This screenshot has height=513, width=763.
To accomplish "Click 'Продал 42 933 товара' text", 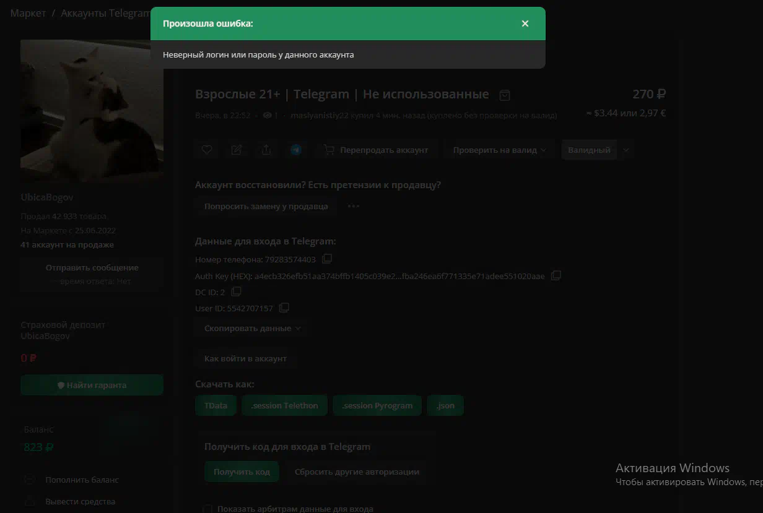I will (63, 216).
